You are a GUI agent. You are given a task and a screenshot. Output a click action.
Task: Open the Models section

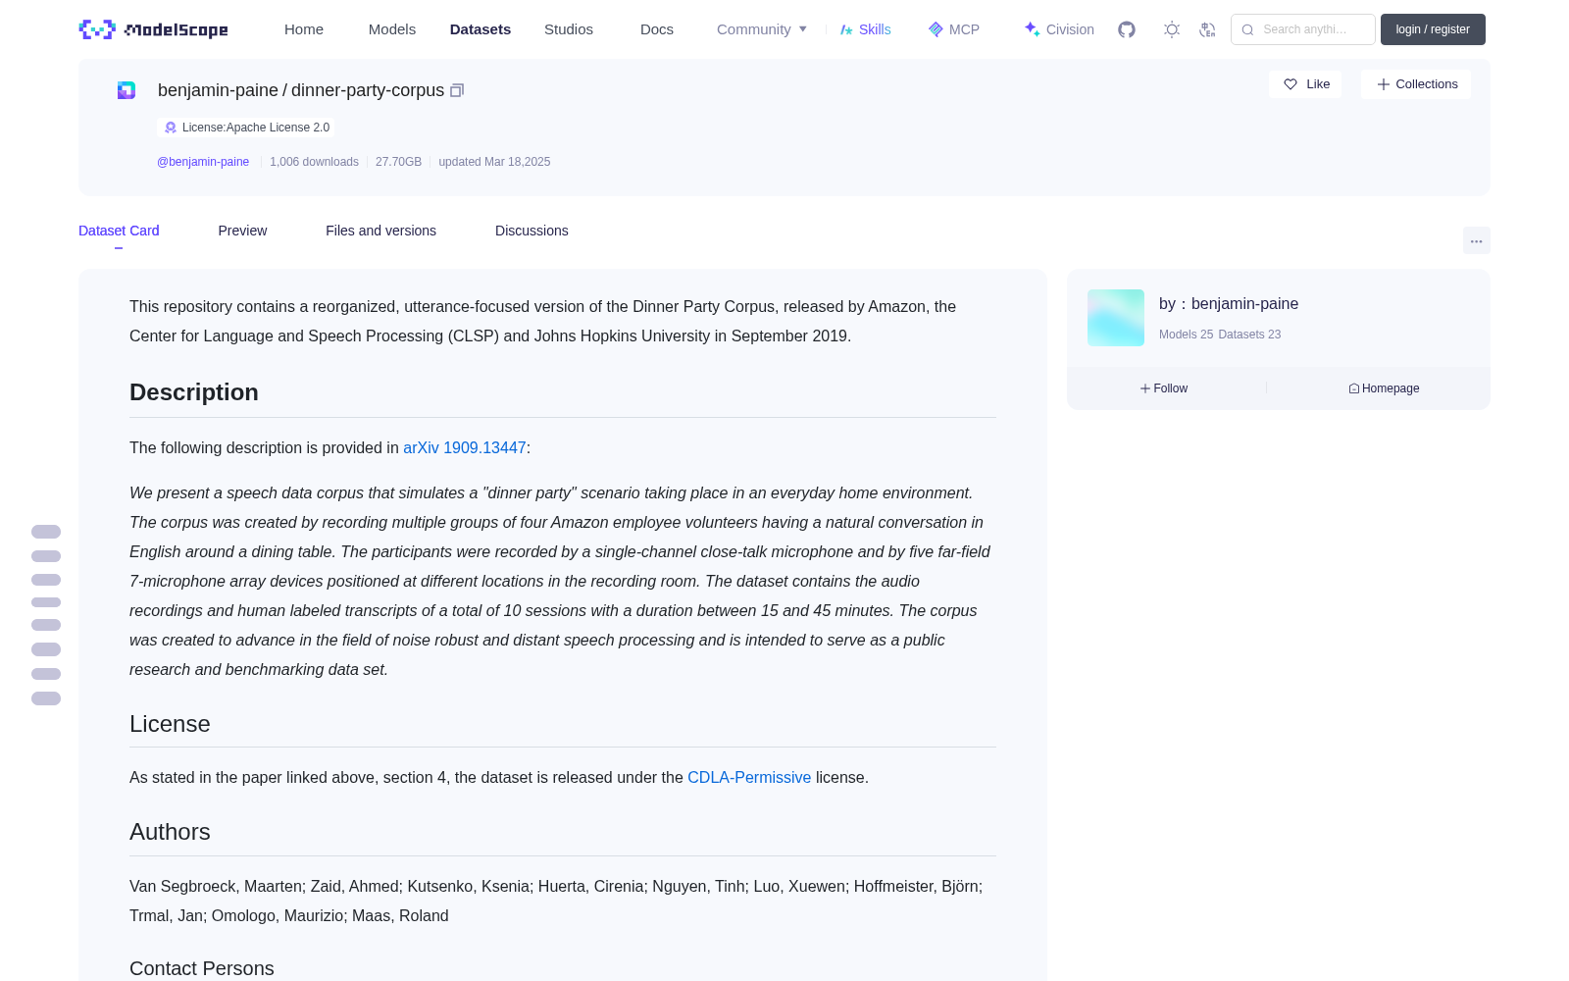coord(392,29)
